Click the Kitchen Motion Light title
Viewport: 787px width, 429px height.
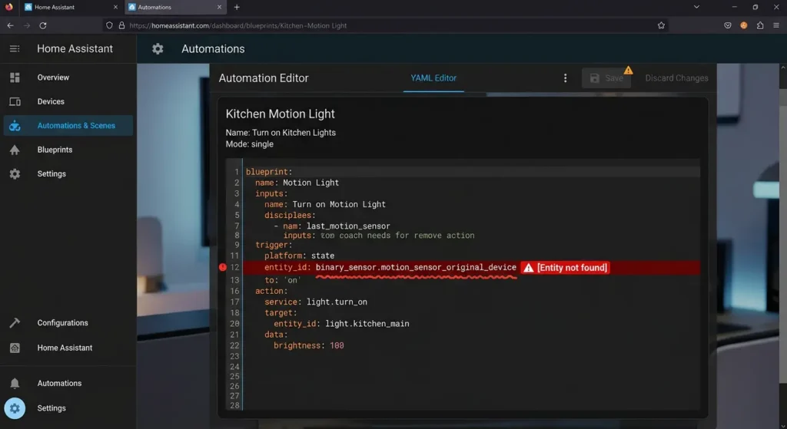pos(280,114)
